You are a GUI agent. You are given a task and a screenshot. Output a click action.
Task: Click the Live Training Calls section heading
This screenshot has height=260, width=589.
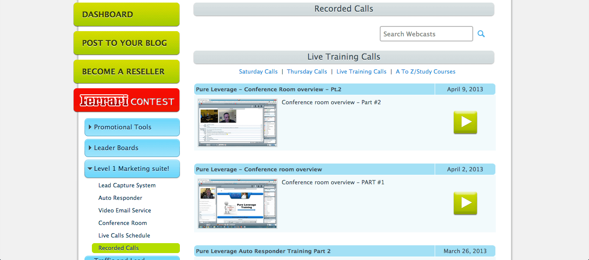(344, 57)
